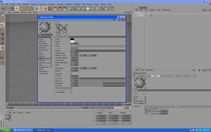Open the Sampling dropdown in Attributes
This screenshot has width=211, height=132.
(x=164, y=109)
